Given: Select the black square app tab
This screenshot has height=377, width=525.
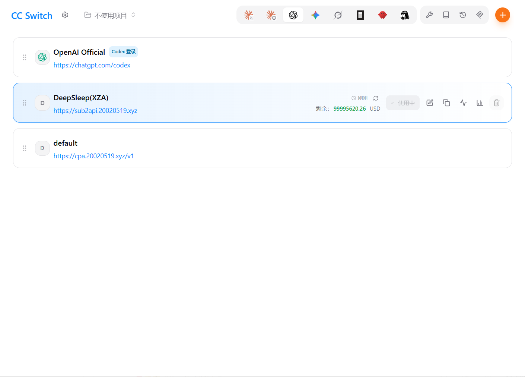Looking at the screenshot, I should point(360,15).
